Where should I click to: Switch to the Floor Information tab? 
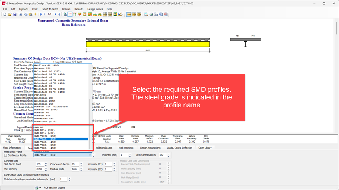(12, 148)
